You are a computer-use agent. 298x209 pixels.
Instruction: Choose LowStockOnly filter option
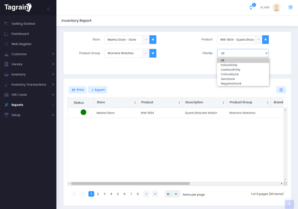click(x=243, y=70)
